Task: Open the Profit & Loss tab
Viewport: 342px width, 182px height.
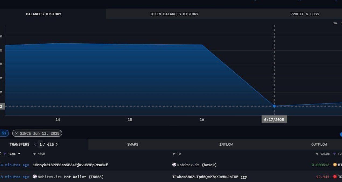Action: [x=305, y=14]
